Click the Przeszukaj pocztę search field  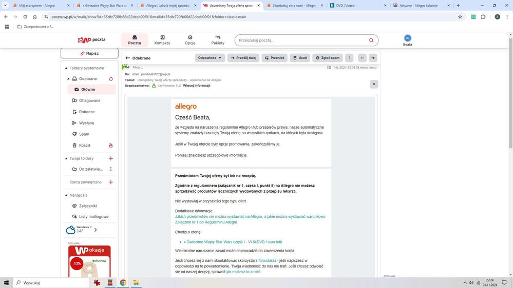pos(300,40)
